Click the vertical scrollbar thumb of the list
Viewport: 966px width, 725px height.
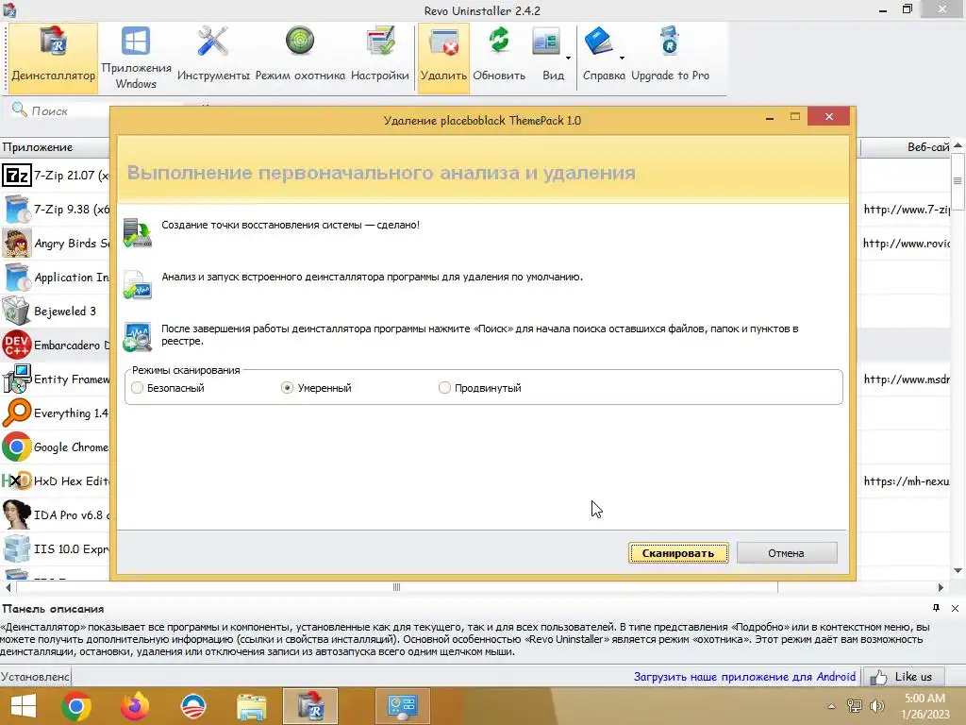(x=958, y=181)
